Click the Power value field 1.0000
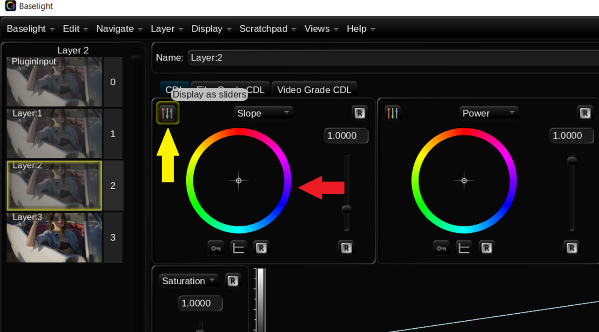Image resolution: width=599 pixels, height=332 pixels. point(571,136)
